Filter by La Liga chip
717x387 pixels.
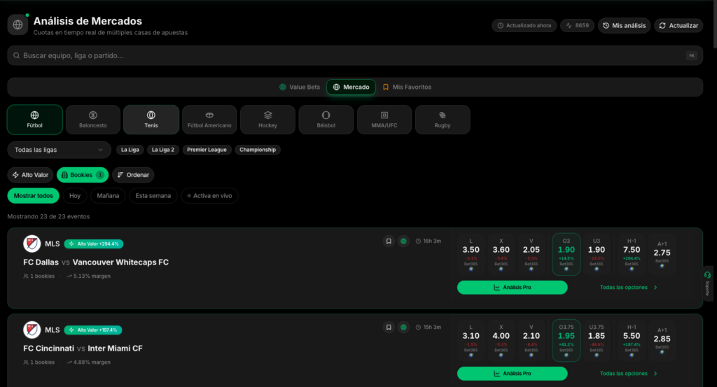(x=130, y=150)
